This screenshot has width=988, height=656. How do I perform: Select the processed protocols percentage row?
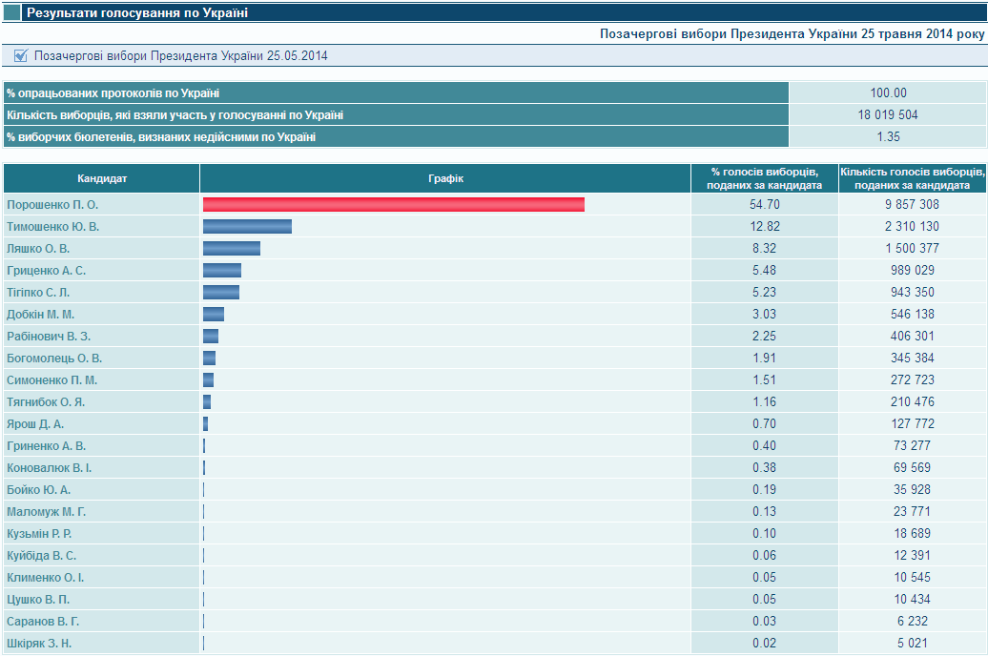click(396, 92)
